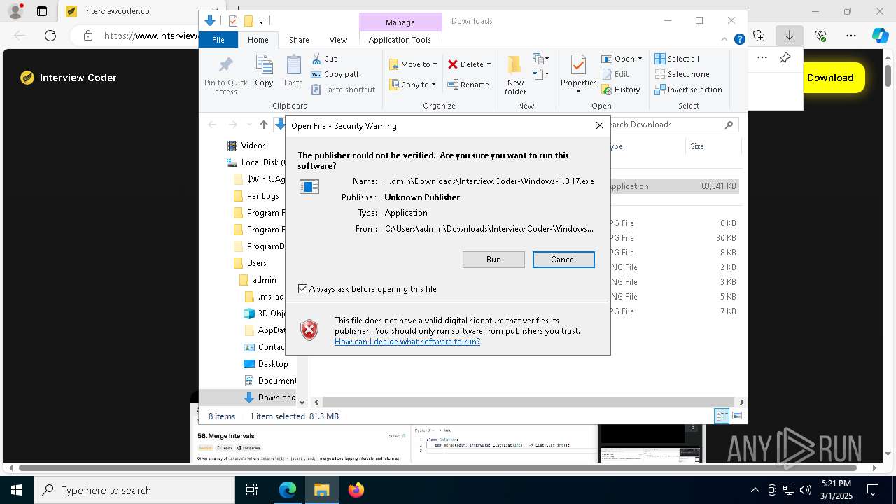Open the New item dropdown icon
Screen dimensions: 896x504
(x=540, y=59)
